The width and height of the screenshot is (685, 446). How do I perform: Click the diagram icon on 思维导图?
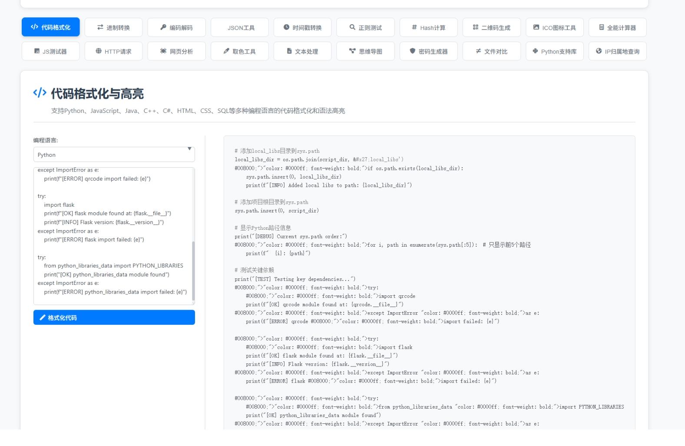pyautogui.click(x=352, y=51)
